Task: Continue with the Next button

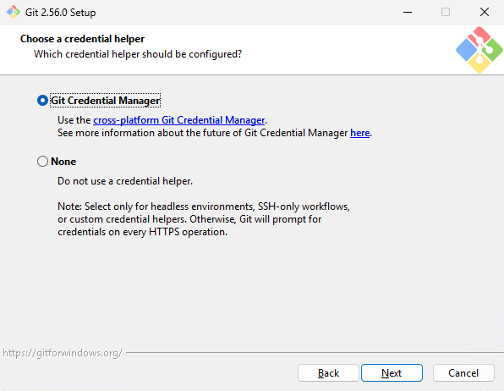Action: pyautogui.click(x=392, y=373)
